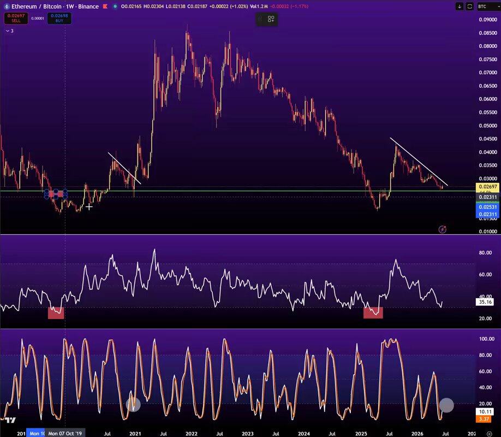501x437 pixels.
Task: Click the auto-fit chart scale icon
Action: click(470, 7)
